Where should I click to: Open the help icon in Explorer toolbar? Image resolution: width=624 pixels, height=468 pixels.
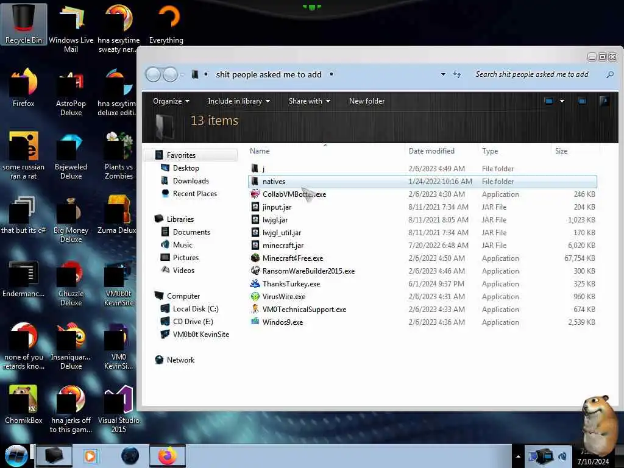604,101
